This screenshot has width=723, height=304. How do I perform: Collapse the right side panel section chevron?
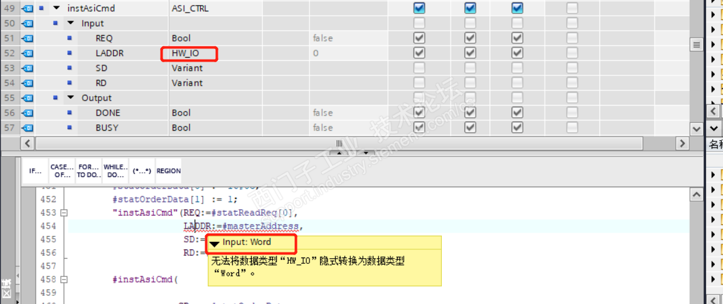(714, 128)
